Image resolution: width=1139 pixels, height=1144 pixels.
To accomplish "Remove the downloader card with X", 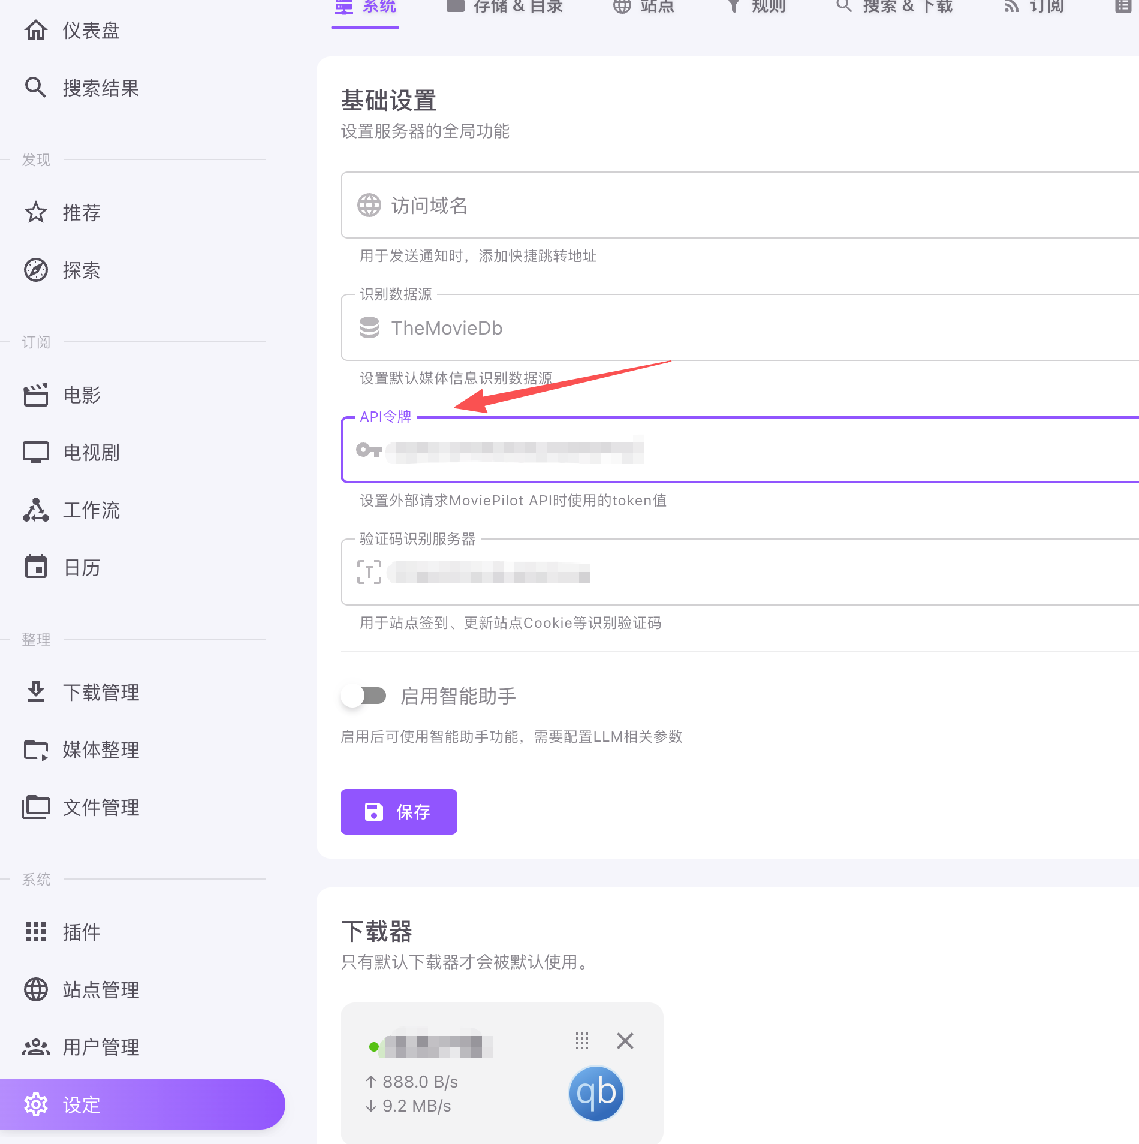I will [625, 1041].
